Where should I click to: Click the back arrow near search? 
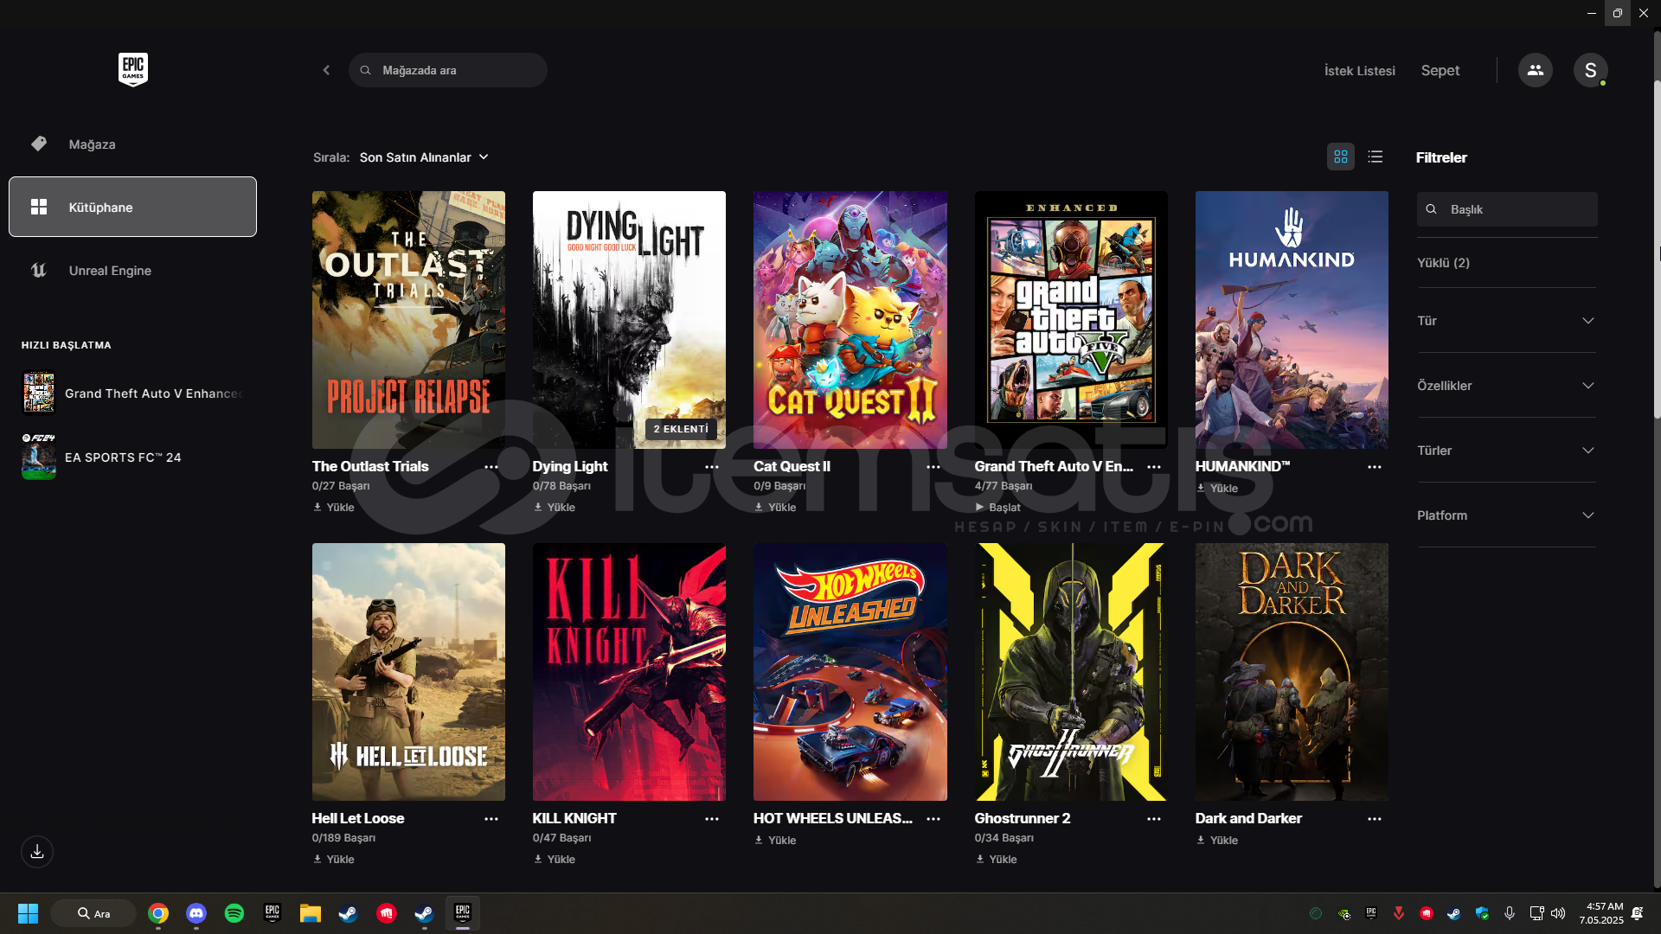pyautogui.click(x=326, y=70)
